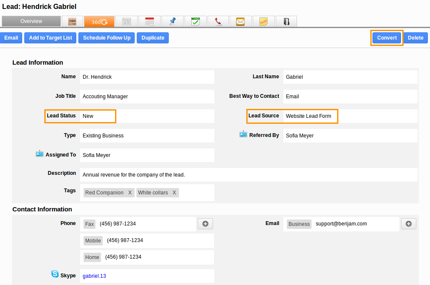Click the door icon tab
The image size is (430, 285).
pos(286,21)
